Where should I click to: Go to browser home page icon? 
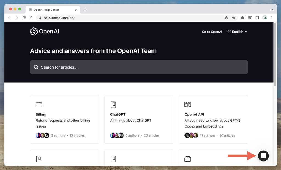(x=31, y=18)
